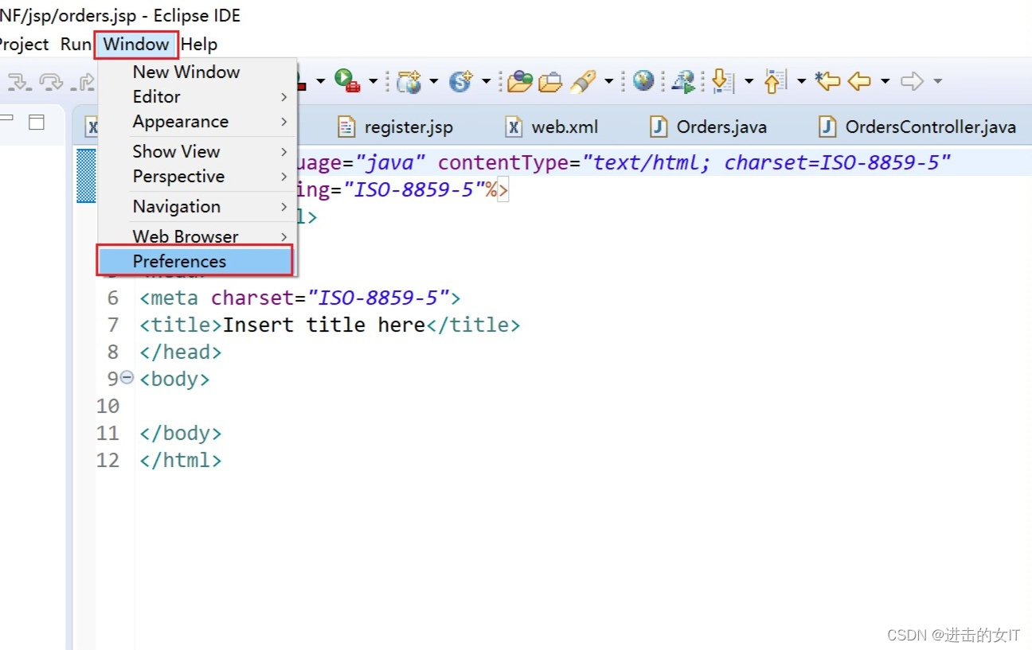Open the Web Browser submenu
The height and width of the screenshot is (650, 1032).
(x=197, y=236)
